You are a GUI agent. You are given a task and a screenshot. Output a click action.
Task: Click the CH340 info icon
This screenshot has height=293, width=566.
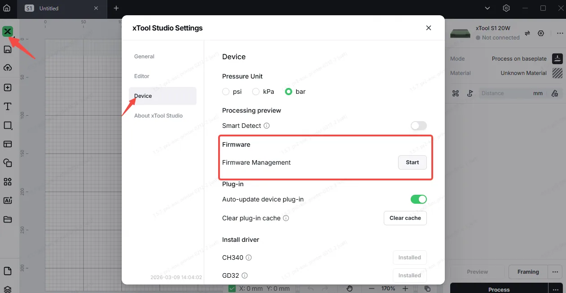click(249, 258)
